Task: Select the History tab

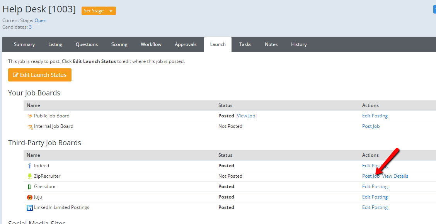Action: tap(299, 44)
